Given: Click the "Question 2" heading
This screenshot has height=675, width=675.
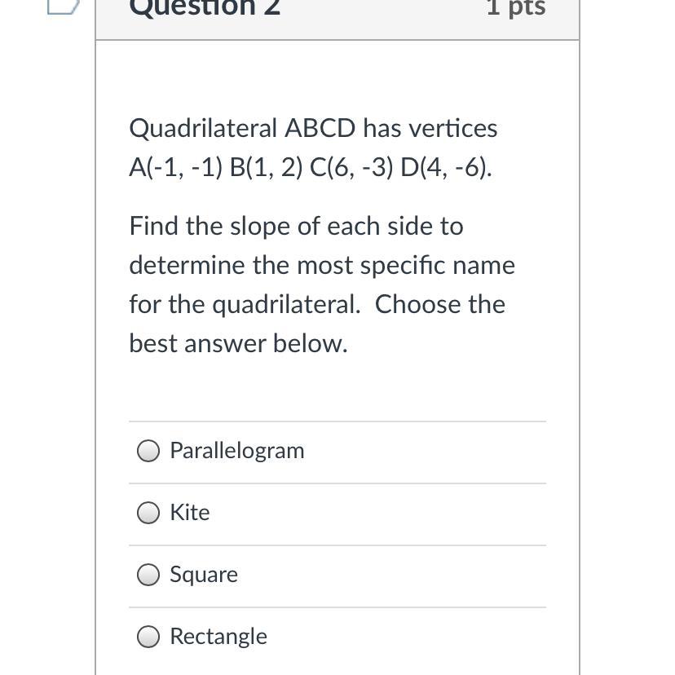Looking at the screenshot, I should (x=204, y=7).
